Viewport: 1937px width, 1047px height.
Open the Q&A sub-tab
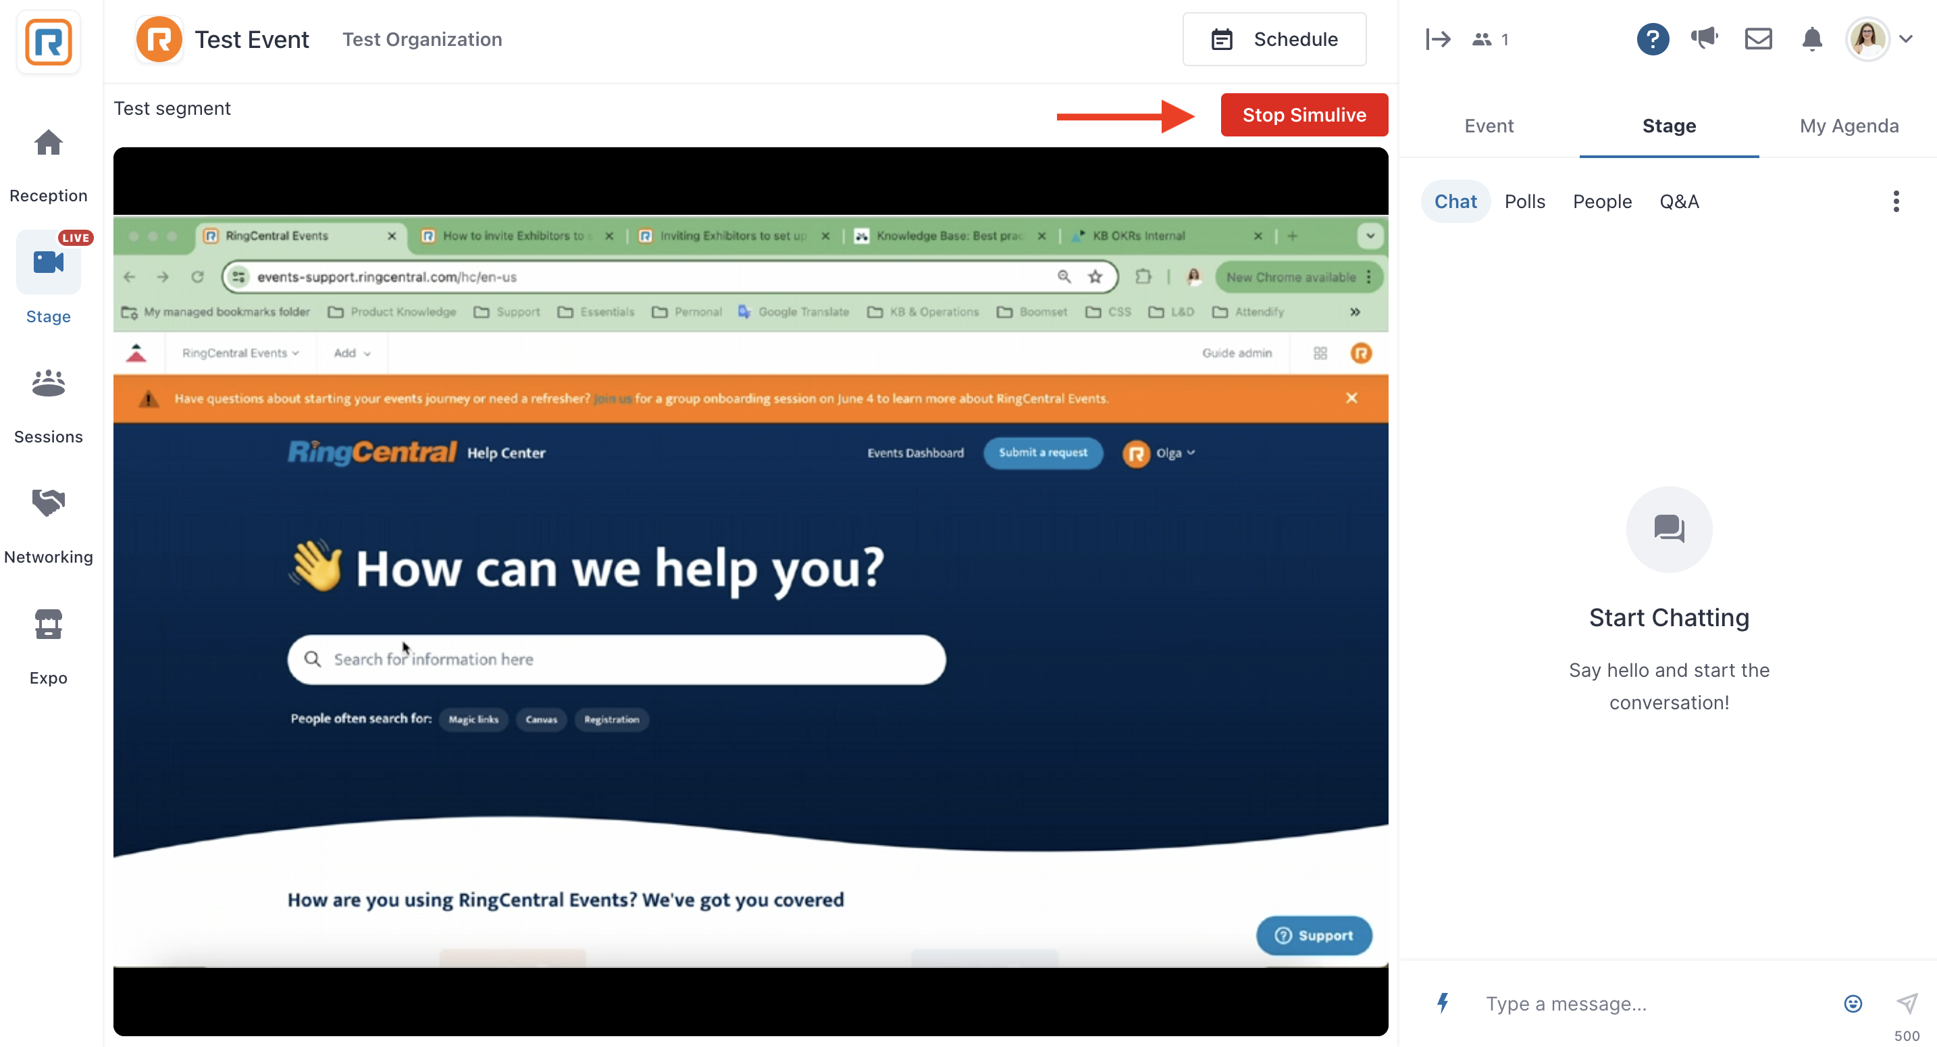pos(1678,201)
